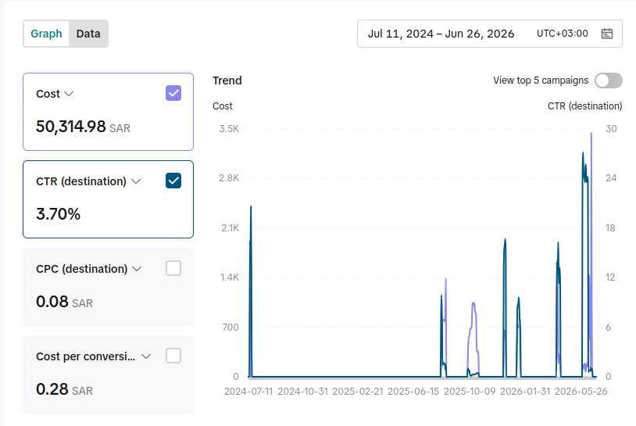Toggle View top 5 campaigns switch

point(609,81)
